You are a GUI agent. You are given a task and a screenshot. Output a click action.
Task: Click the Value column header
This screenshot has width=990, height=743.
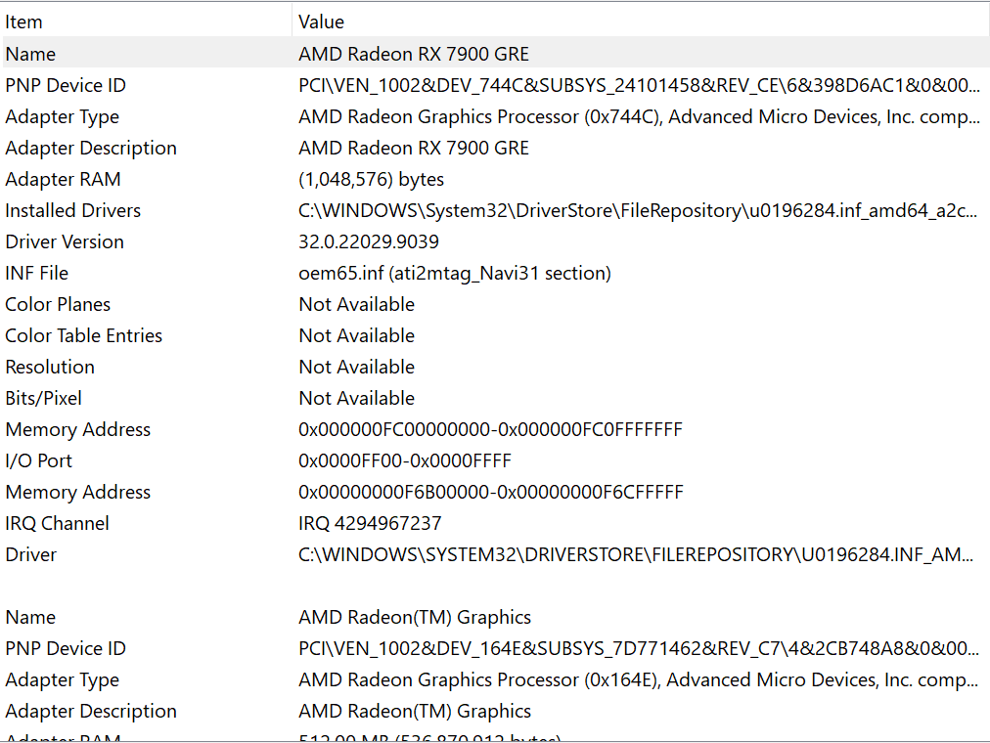(x=321, y=22)
